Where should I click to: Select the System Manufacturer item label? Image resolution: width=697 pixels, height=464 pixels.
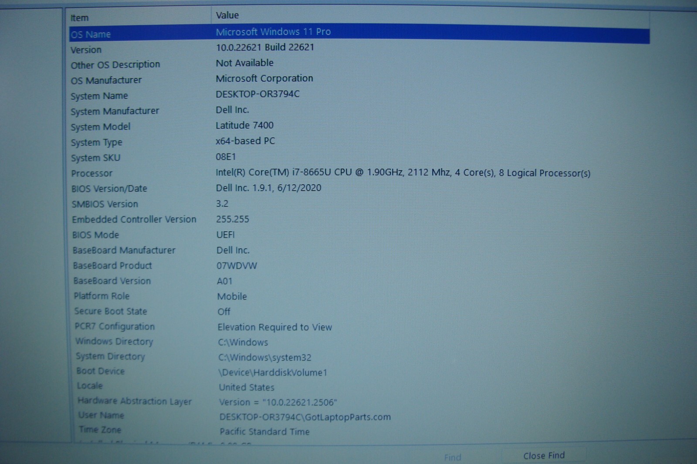point(115,111)
